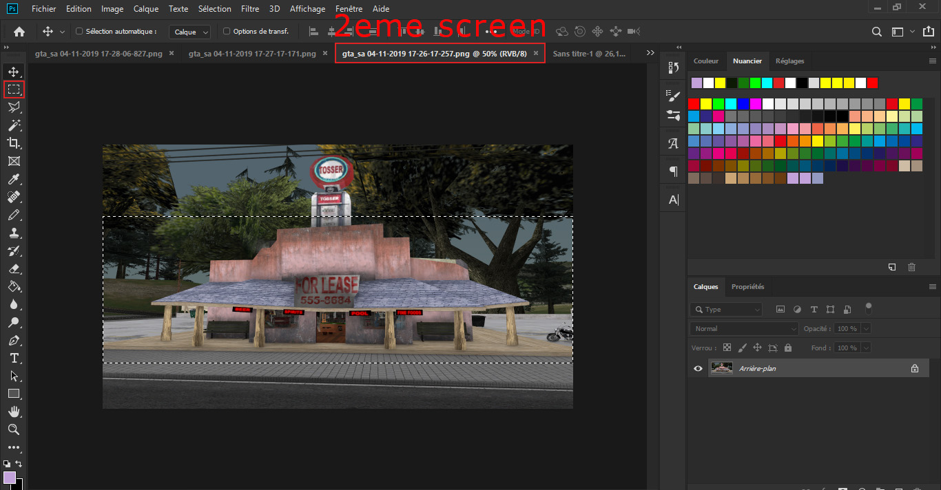Select the Rectangle shape tool
Image resolution: width=941 pixels, height=490 pixels.
14,394
